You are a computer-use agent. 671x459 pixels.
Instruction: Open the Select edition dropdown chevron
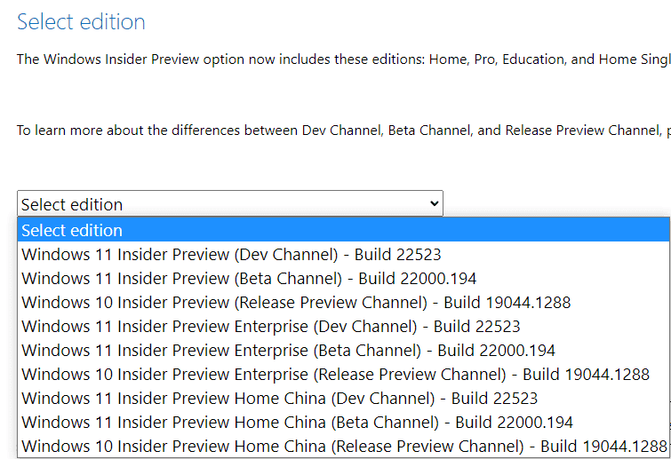434,203
